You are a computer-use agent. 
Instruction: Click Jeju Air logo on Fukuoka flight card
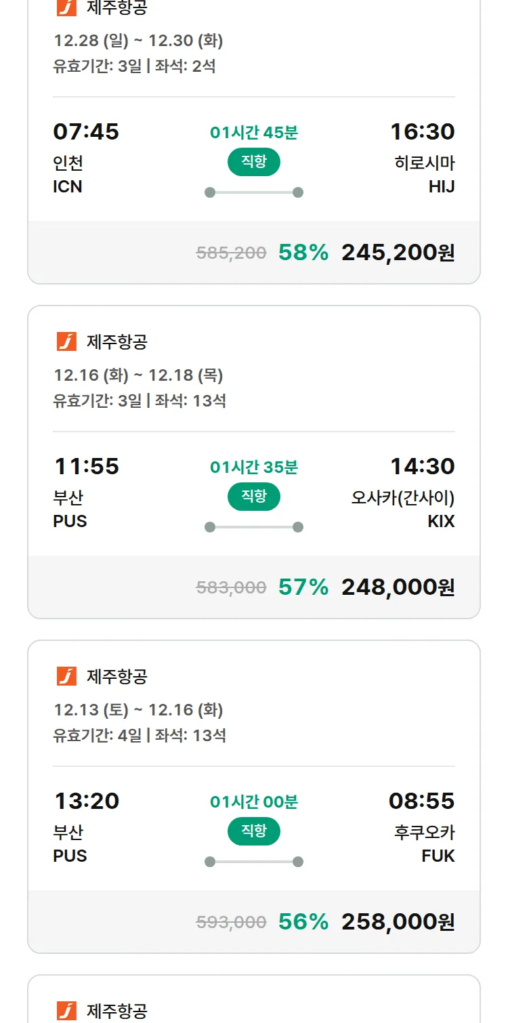coord(66,676)
